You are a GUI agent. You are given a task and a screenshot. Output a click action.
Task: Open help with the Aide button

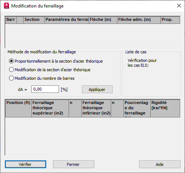pyautogui.click(x=160, y=164)
